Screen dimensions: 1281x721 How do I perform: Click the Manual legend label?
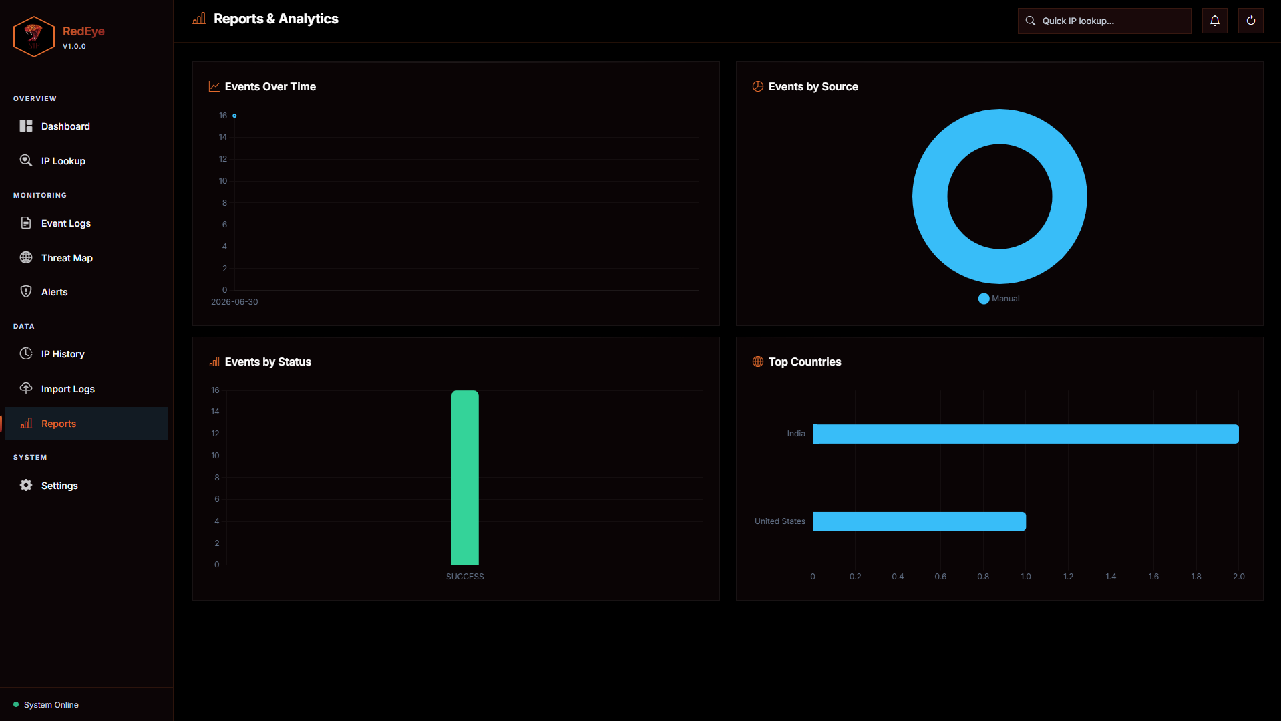(1005, 299)
